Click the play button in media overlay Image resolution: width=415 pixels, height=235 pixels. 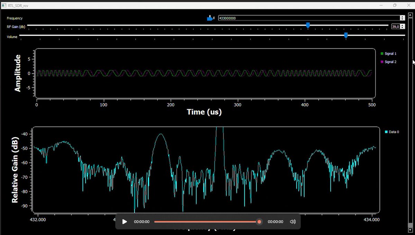(125, 222)
